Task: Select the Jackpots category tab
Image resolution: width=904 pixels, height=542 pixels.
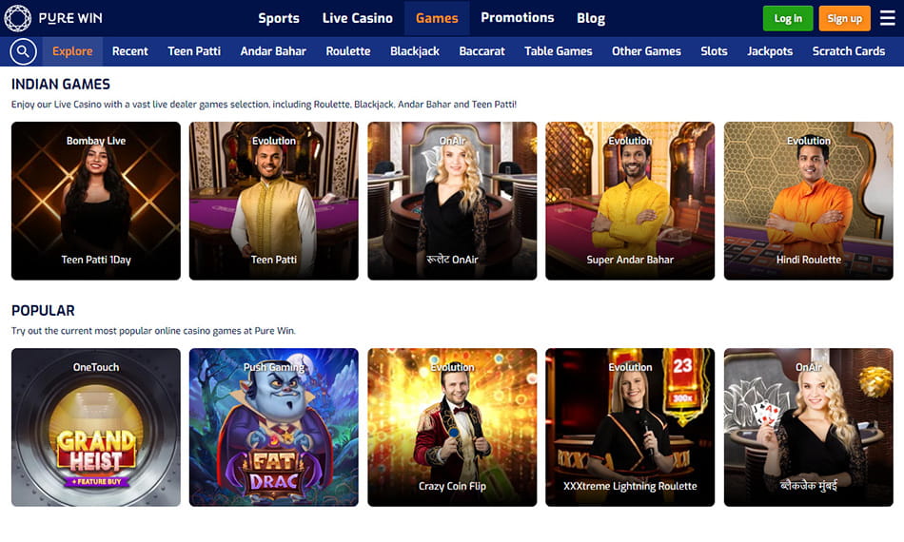Action: click(770, 51)
